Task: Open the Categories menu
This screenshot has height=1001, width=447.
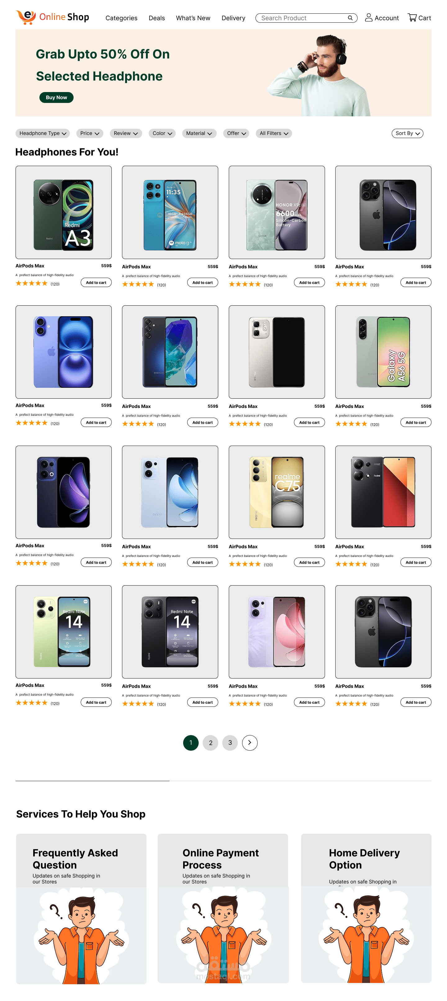Action: 121,18
